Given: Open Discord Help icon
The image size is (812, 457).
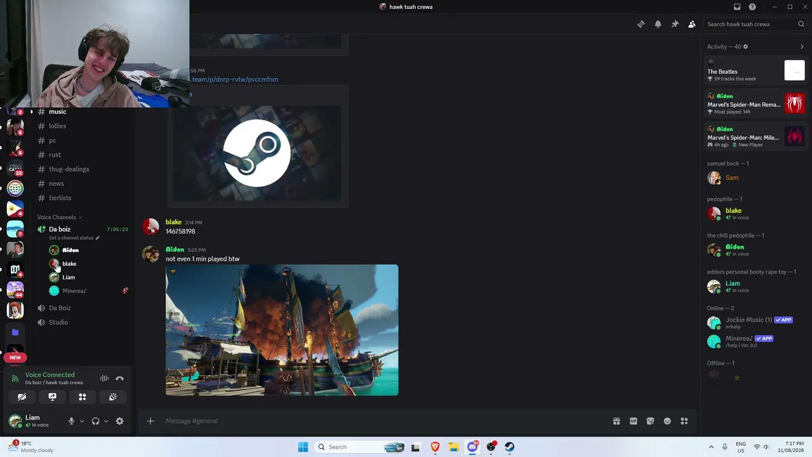Looking at the screenshot, I should pyautogui.click(x=752, y=7).
